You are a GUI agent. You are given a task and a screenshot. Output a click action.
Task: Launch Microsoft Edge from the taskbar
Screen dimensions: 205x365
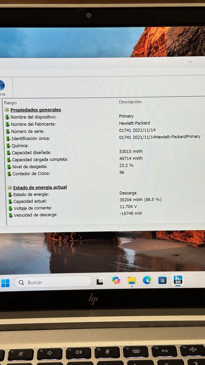coord(147,280)
